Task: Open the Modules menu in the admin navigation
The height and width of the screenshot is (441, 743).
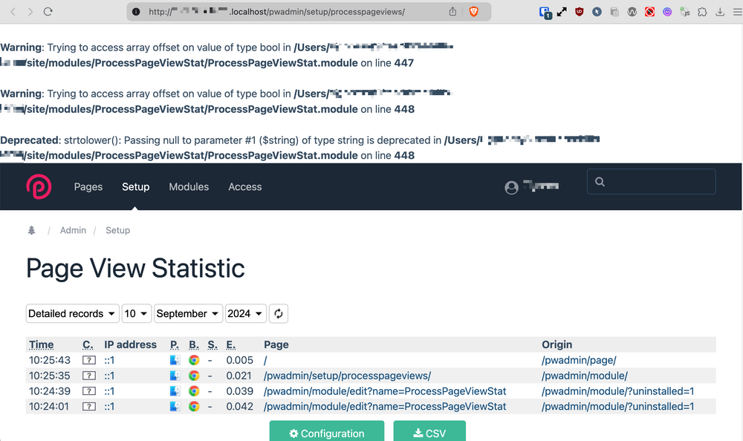Action: (x=189, y=187)
